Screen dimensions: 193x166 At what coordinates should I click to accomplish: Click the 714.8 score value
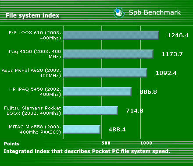[x=135, y=111]
